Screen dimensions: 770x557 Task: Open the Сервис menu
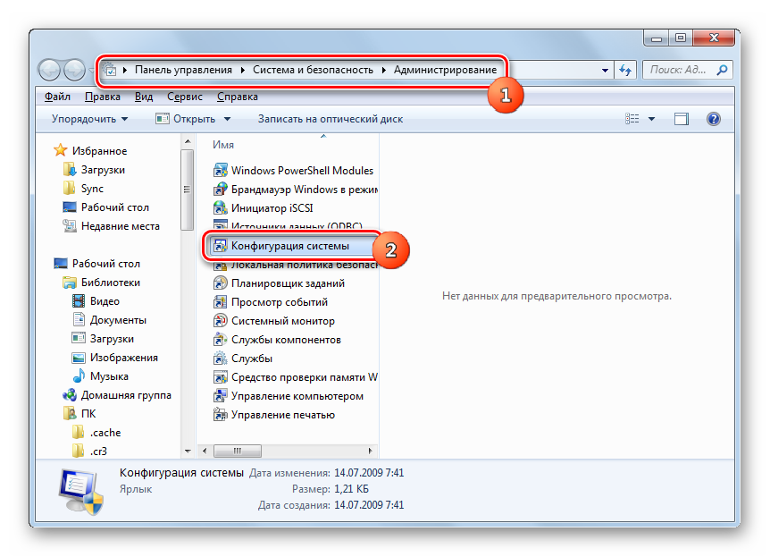tap(185, 97)
